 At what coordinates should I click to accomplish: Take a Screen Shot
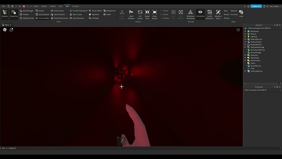pyautogui.click(x=147, y=13)
